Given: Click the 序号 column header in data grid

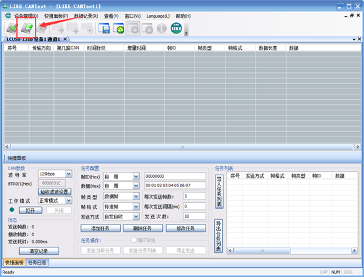Looking at the screenshot, I should [16, 48].
